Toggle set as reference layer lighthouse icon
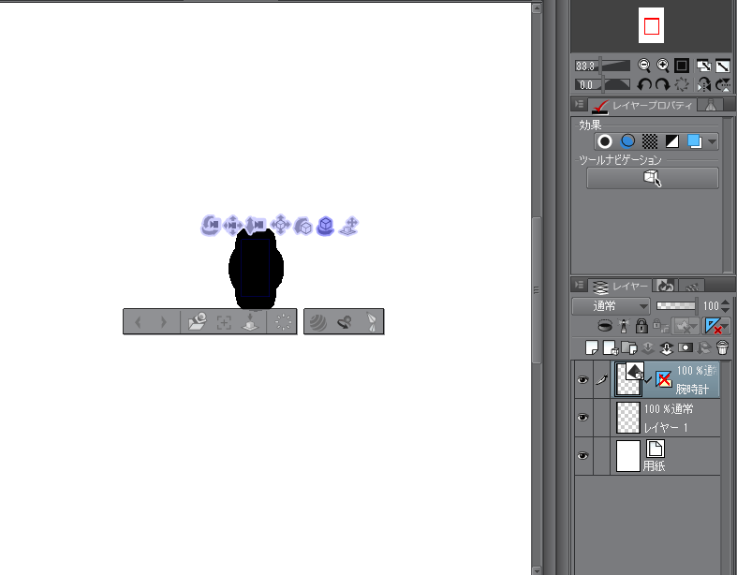Screen dimensions: 737x575 tap(624, 325)
